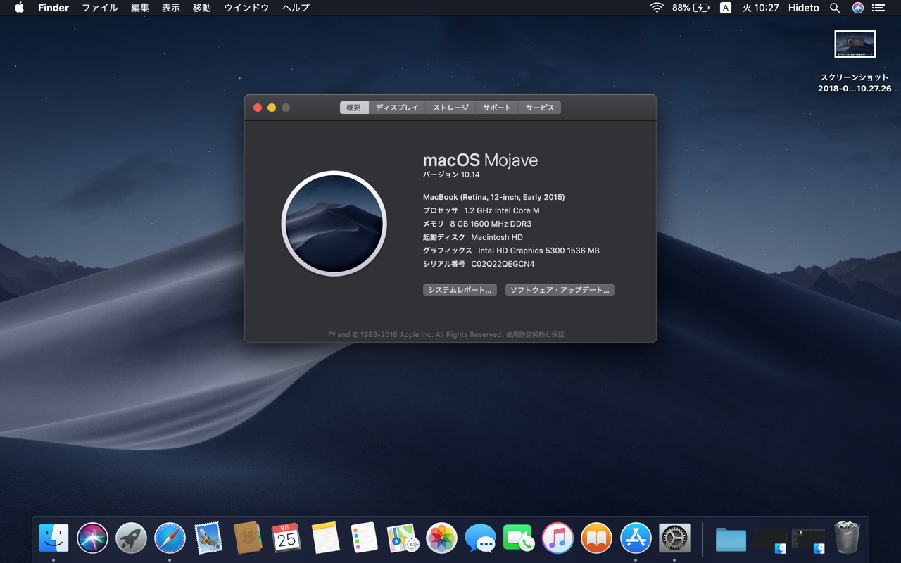Open Safari from the Dock
Screen dimensions: 901x563
pyautogui.click(x=170, y=538)
